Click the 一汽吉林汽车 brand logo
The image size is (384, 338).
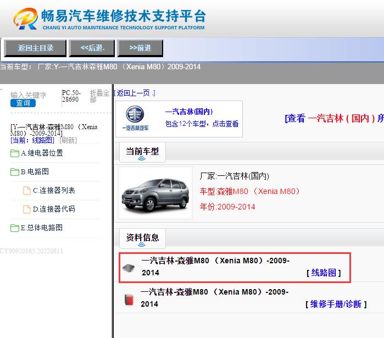point(136,118)
